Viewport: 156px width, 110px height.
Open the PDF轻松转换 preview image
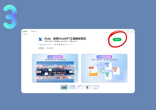[104, 68]
